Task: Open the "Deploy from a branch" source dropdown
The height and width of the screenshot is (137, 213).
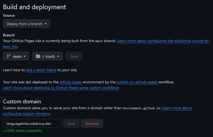Action: pos(26,24)
